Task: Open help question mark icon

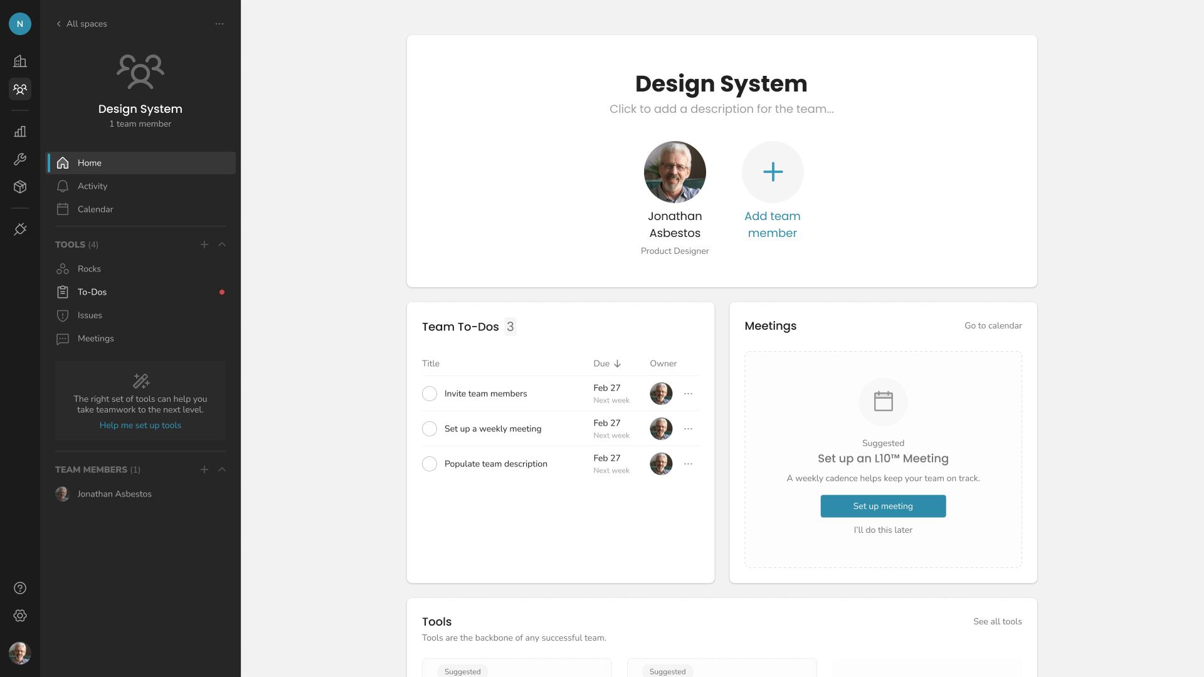Action: point(20,588)
